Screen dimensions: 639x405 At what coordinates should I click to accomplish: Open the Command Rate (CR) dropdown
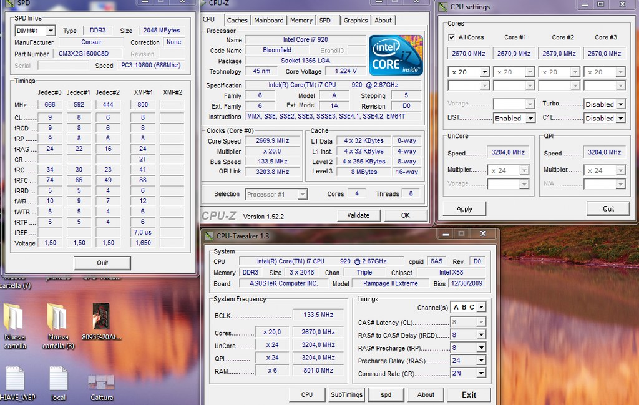[x=481, y=373]
